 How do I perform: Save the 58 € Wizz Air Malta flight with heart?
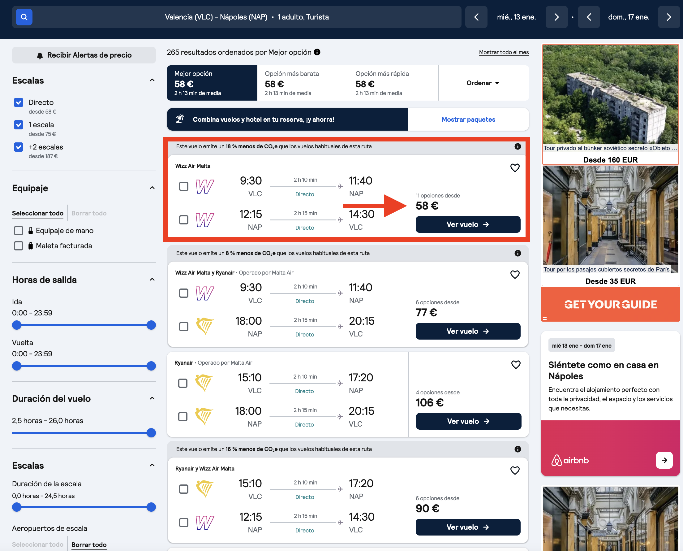click(515, 167)
